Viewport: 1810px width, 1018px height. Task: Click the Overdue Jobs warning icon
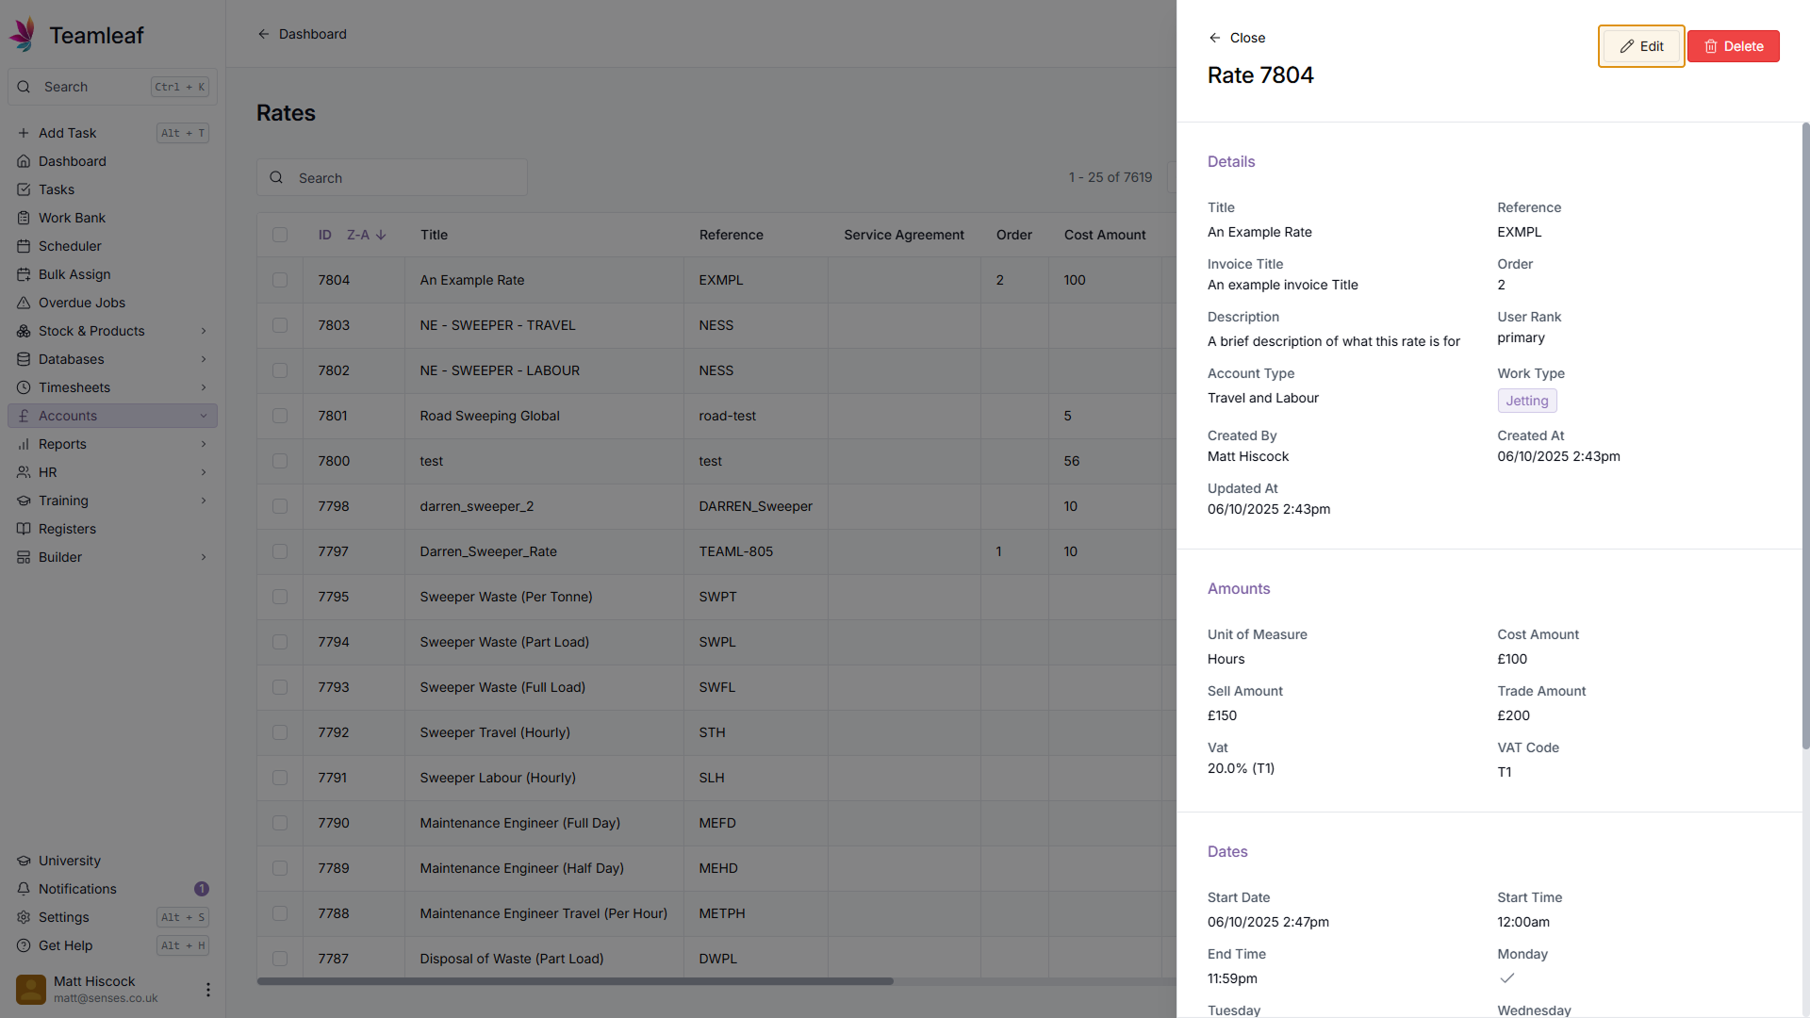24,303
